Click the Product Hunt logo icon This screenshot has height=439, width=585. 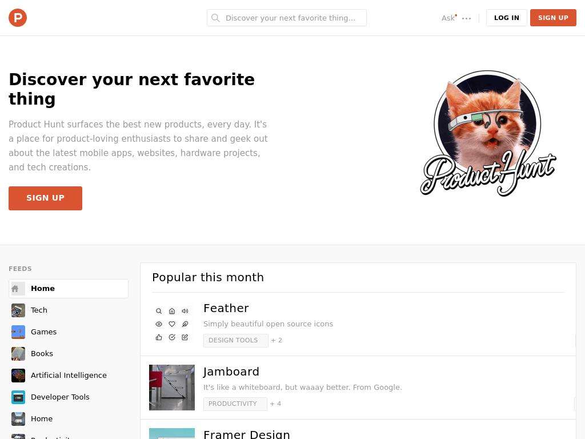coord(18,18)
